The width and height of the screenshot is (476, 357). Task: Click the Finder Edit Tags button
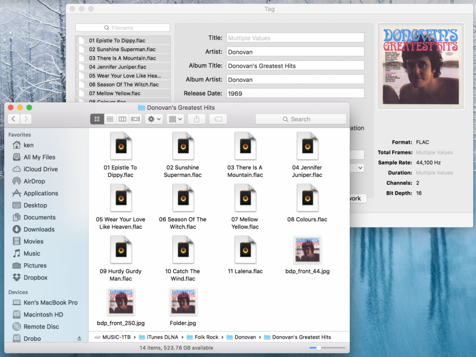pyautogui.click(x=218, y=119)
